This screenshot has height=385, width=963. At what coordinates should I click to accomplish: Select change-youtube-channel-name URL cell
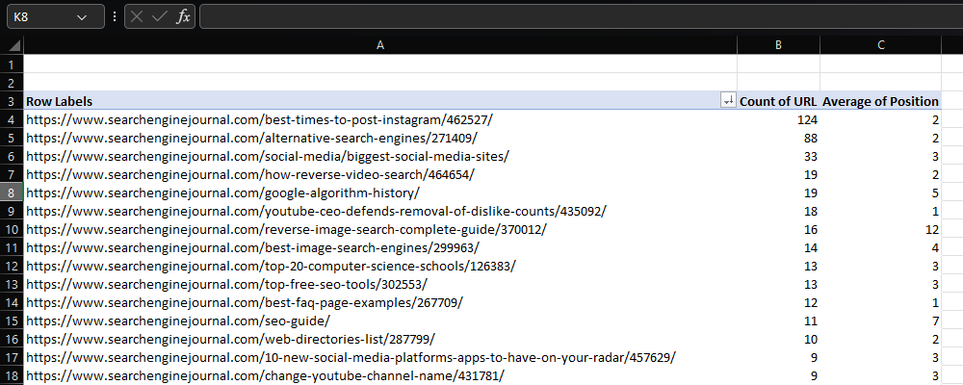click(380, 375)
